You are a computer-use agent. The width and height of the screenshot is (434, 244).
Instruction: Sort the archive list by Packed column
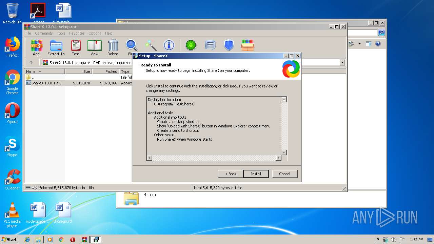(105, 72)
